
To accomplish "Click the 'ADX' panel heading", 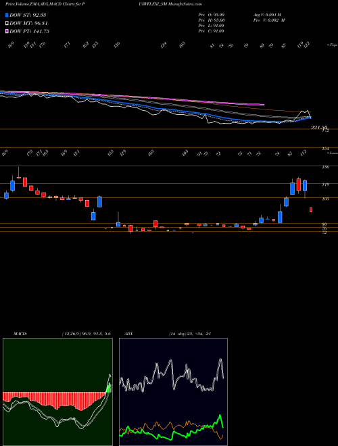I will pyautogui.click(x=128, y=334).
